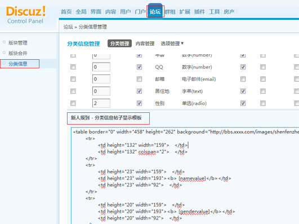Click the Discuz! Control Panel logo

(26, 15)
